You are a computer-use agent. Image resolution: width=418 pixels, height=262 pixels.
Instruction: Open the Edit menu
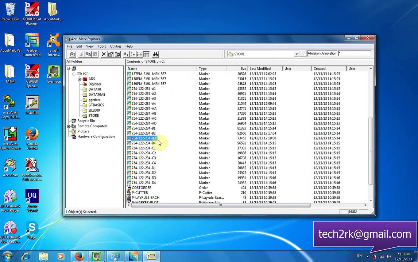pyautogui.click(x=79, y=46)
